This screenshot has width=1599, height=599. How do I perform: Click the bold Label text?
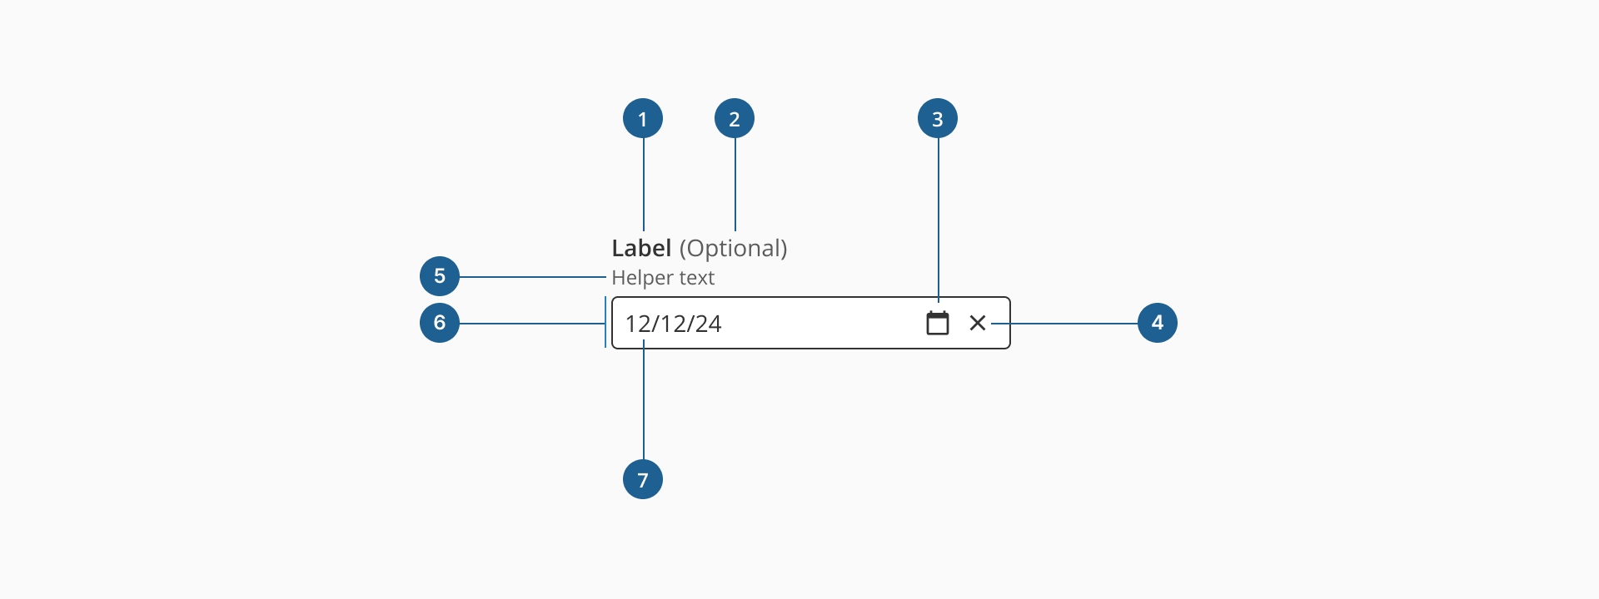point(641,248)
